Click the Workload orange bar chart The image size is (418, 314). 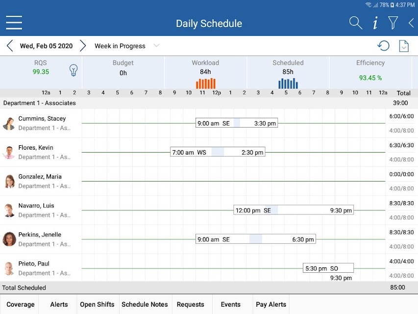[x=205, y=83]
